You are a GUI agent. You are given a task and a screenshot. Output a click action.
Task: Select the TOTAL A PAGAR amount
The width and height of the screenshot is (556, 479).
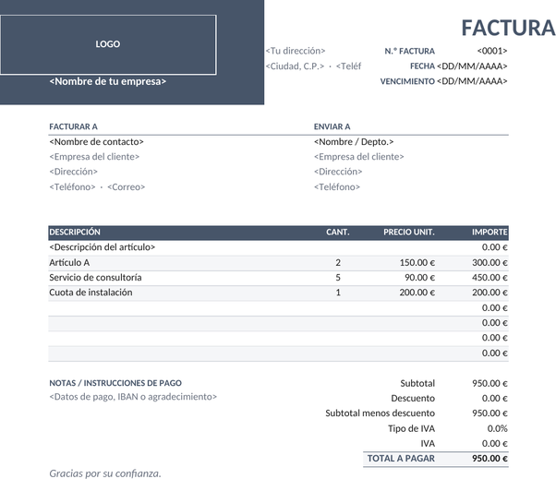(x=490, y=459)
